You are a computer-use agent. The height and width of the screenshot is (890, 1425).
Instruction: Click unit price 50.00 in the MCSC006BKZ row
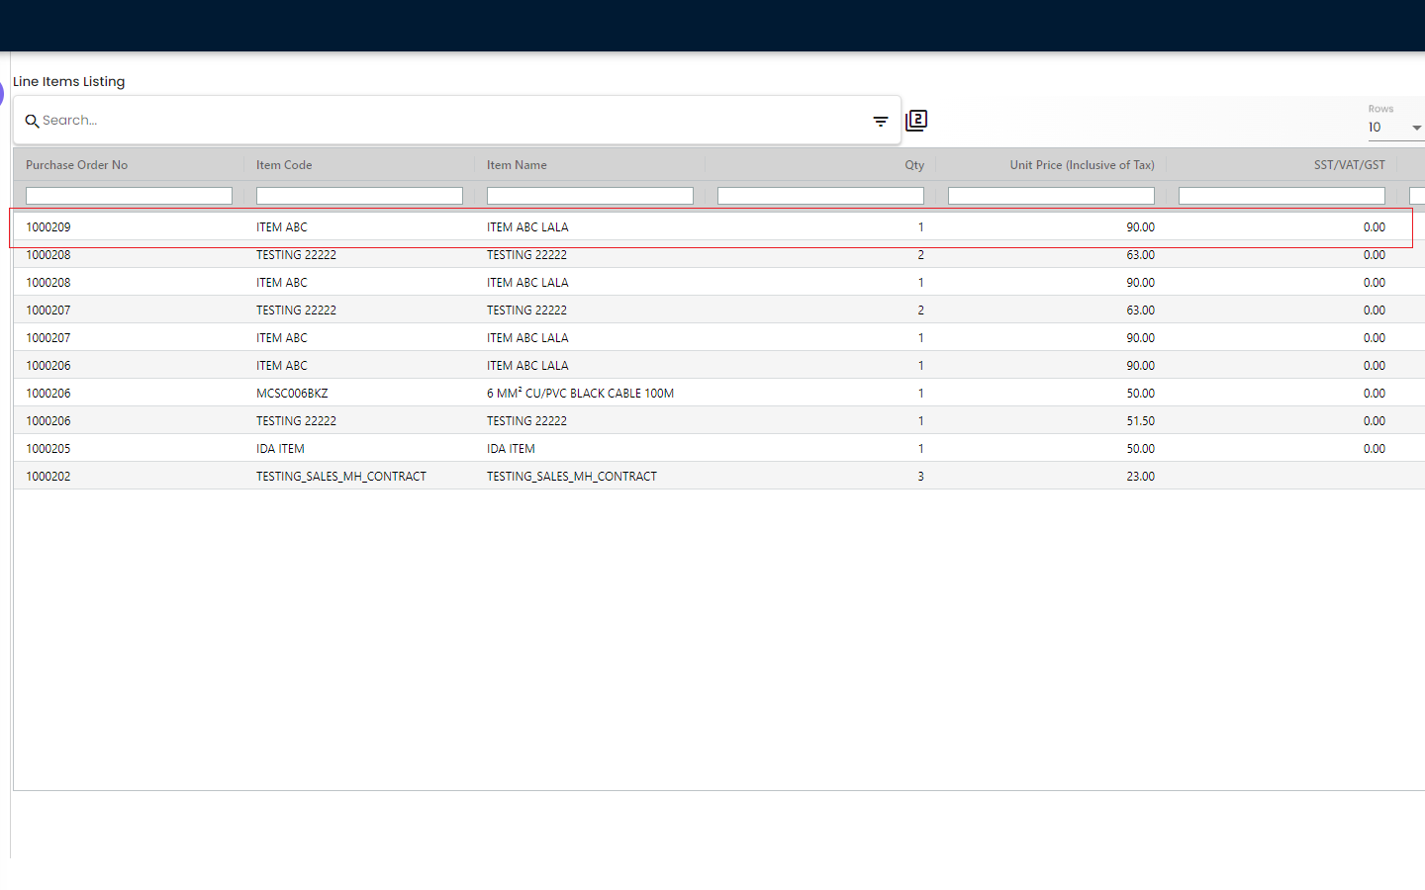(x=1140, y=394)
